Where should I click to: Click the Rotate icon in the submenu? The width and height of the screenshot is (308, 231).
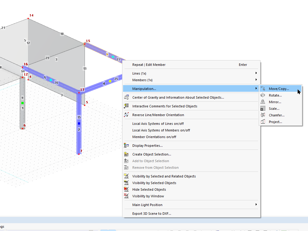pos(263,95)
